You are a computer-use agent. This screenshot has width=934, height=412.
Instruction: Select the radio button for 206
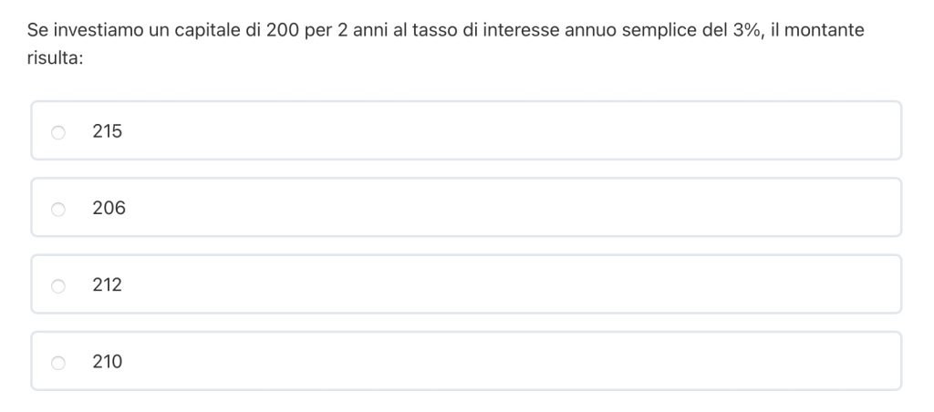tap(58, 209)
